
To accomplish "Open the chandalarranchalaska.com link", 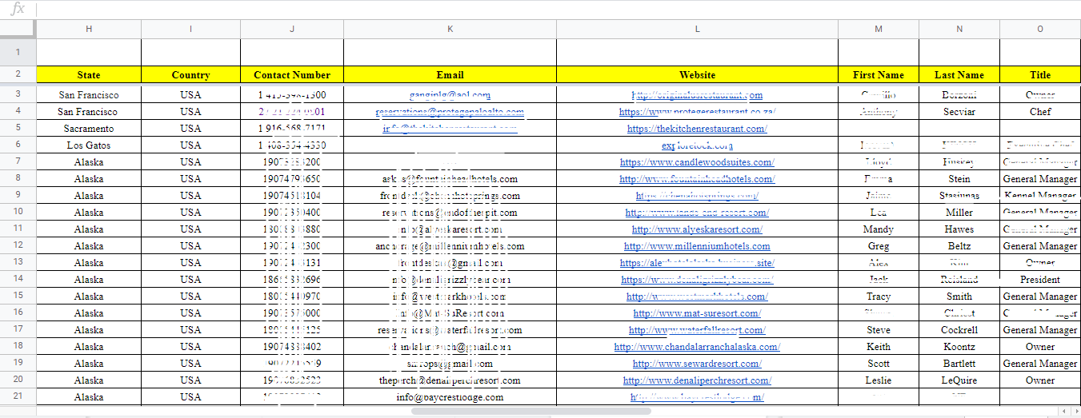I will pyautogui.click(x=697, y=347).
